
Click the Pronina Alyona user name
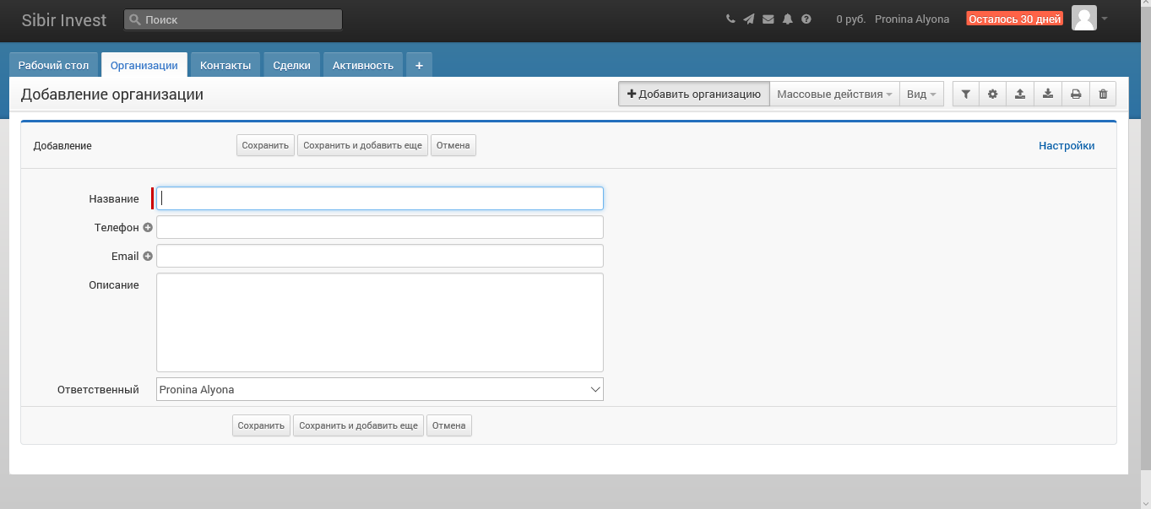[x=912, y=19]
